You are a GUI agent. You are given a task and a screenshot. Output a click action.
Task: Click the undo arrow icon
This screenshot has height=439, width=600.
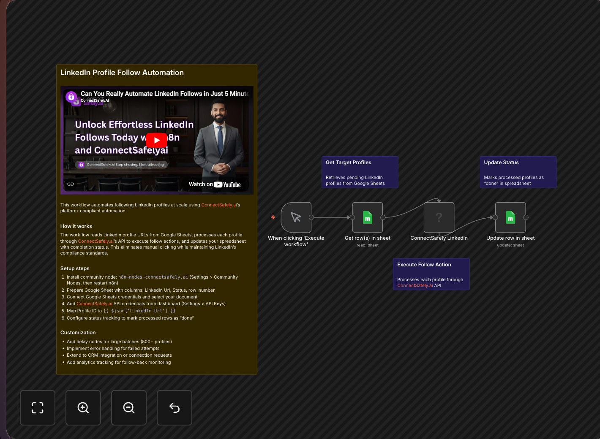(175, 407)
